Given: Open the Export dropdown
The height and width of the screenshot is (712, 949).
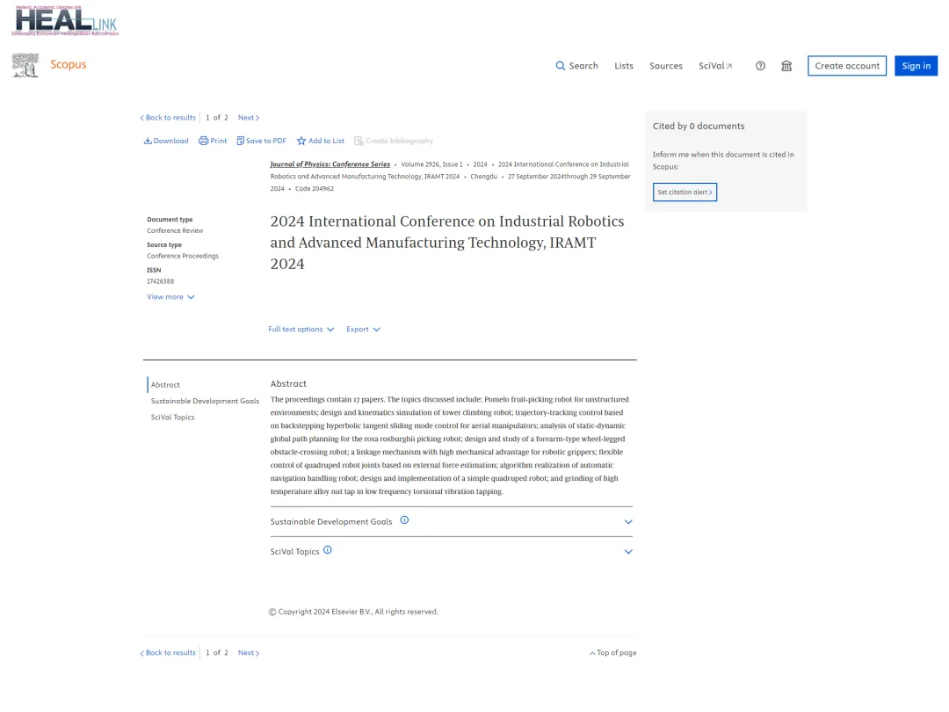Looking at the screenshot, I should 363,330.
